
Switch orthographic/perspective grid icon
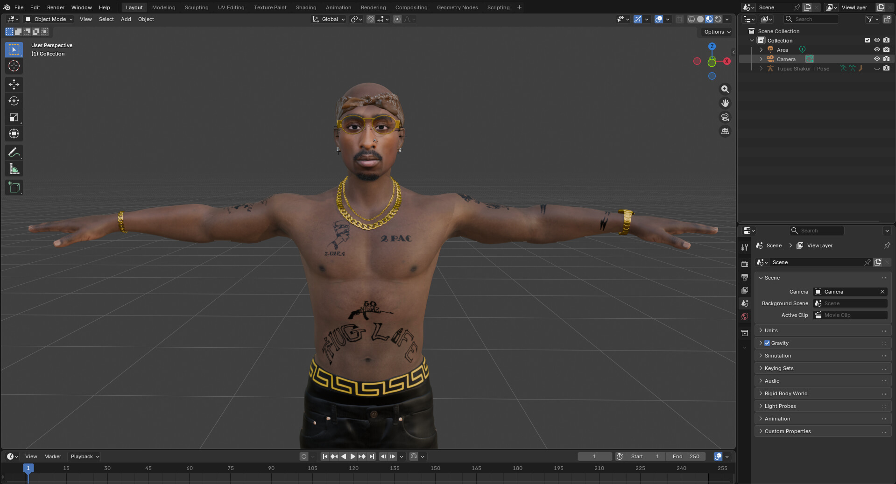(x=725, y=131)
